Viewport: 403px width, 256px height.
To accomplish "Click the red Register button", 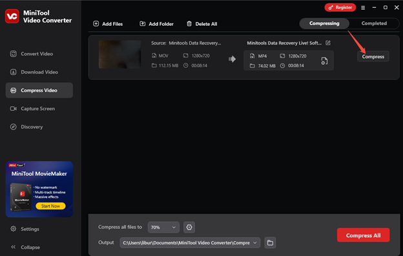I will pyautogui.click(x=340, y=8).
